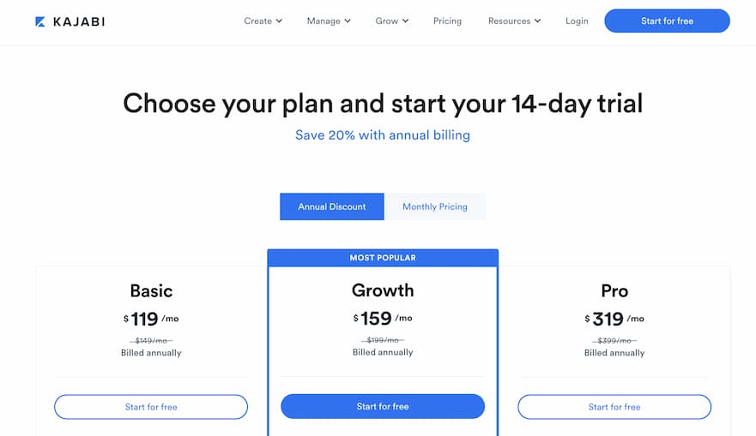Click the Growth plan title
Screen dimensions: 756x436
click(x=383, y=290)
